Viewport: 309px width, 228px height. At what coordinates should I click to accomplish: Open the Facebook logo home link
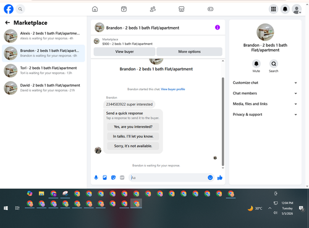[9, 9]
